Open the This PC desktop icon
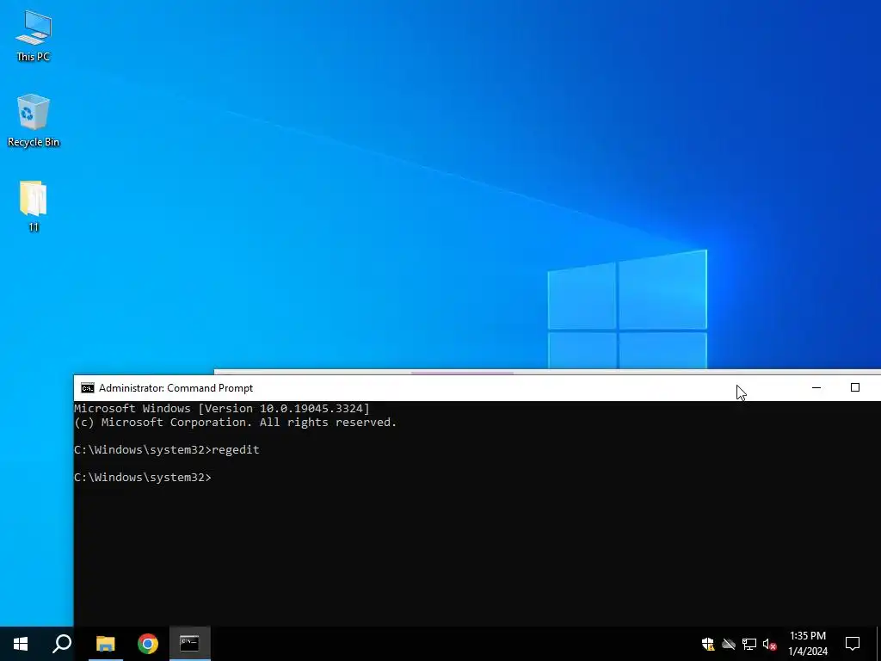The height and width of the screenshot is (661, 881). 34,34
